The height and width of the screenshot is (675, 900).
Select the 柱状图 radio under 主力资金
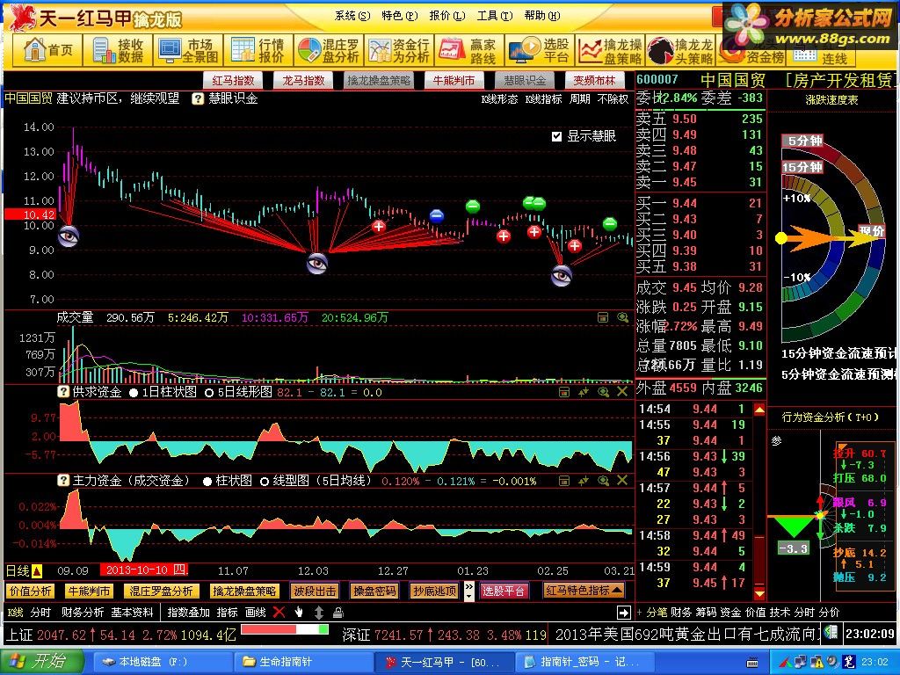(207, 481)
